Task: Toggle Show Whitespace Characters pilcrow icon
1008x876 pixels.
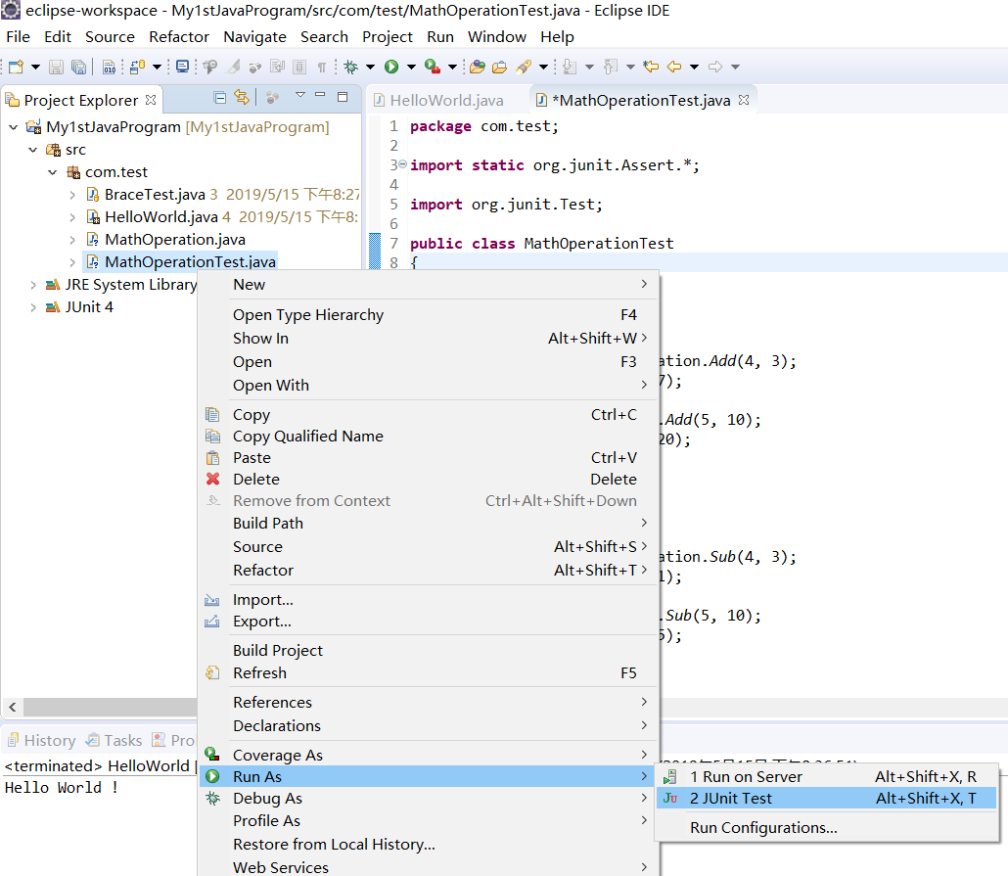Action: tap(321, 67)
